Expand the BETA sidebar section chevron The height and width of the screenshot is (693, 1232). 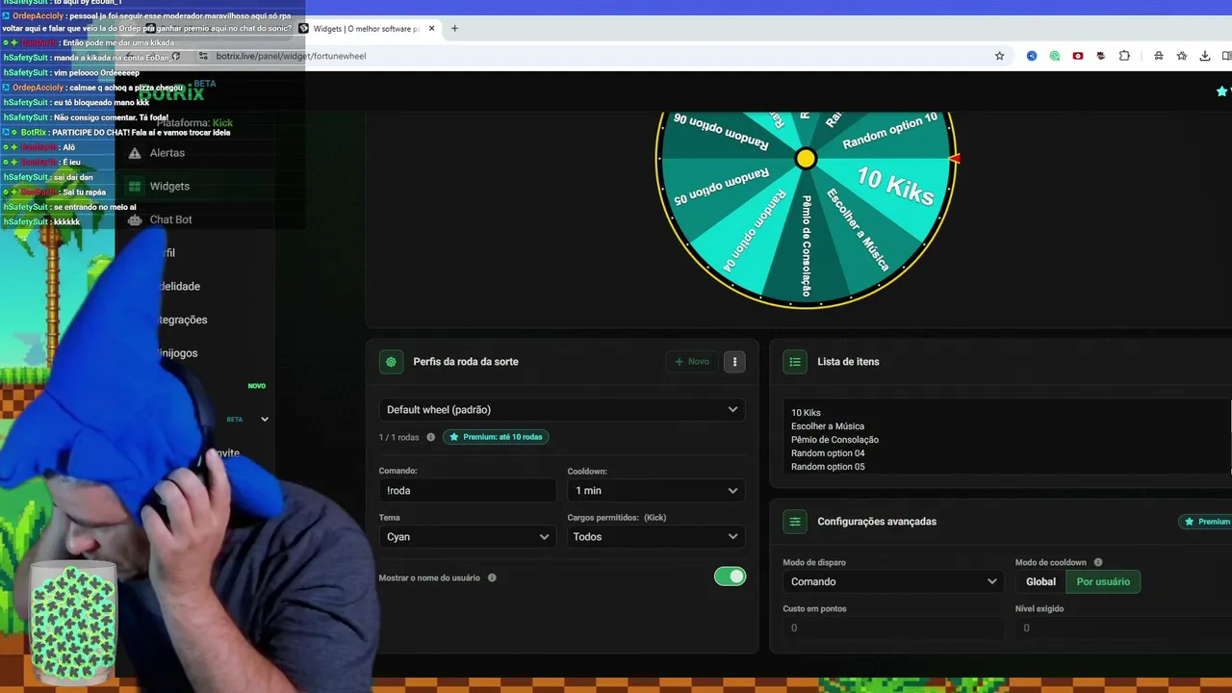pyautogui.click(x=265, y=420)
